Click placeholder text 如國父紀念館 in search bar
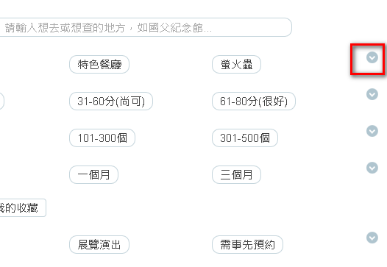Viewport: 387px width, 267px height. tap(170, 28)
